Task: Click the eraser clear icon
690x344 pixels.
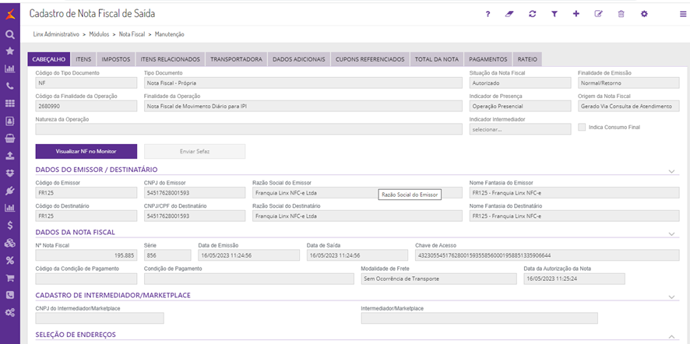Action: pyautogui.click(x=510, y=14)
